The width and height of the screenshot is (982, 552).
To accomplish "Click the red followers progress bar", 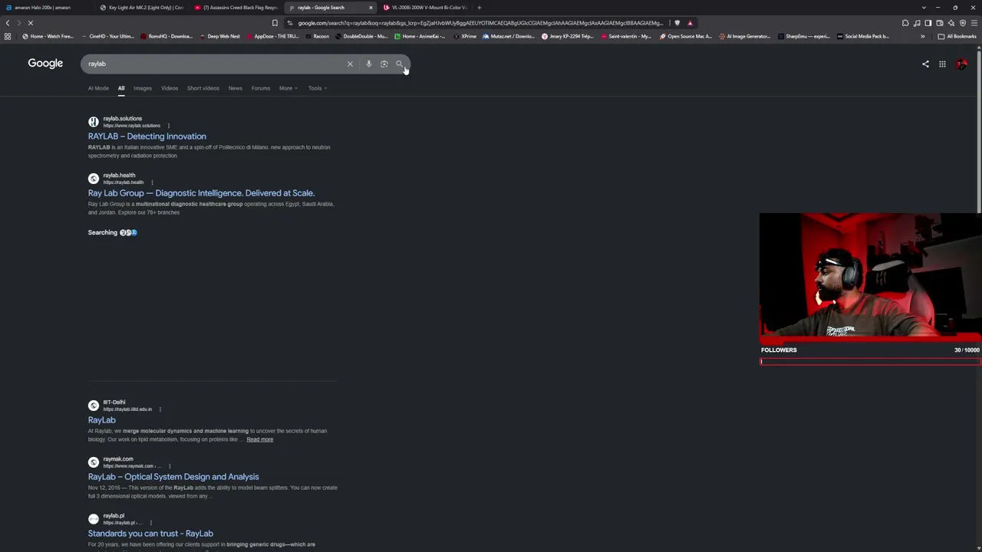I will click(870, 362).
